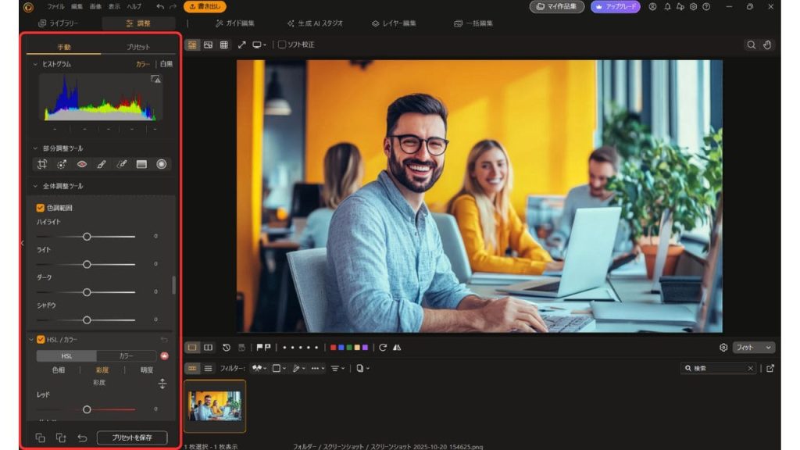Collapse the 部分調整ツール section
The width and height of the screenshot is (800, 450).
pos(35,148)
